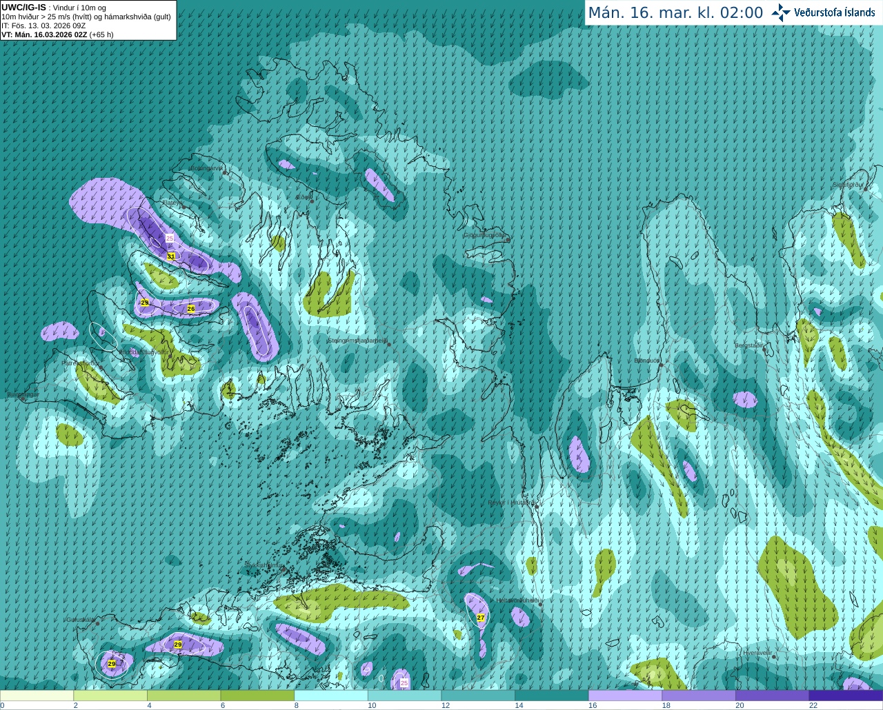
Task: Pick the 14–16 m/s dark teal legend swatch
Action: coord(552,696)
